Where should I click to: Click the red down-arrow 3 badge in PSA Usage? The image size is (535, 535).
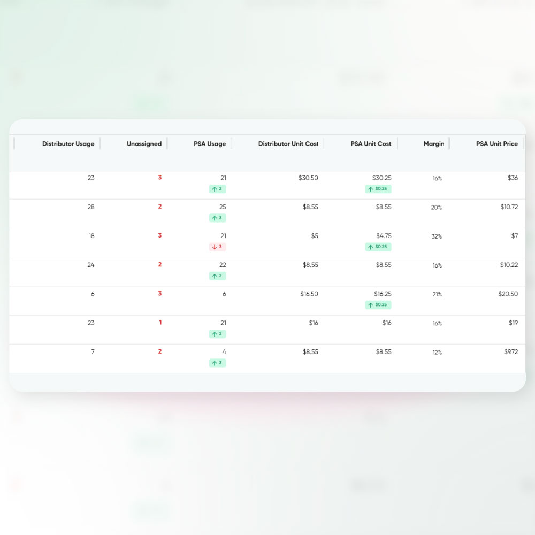pos(217,247)
